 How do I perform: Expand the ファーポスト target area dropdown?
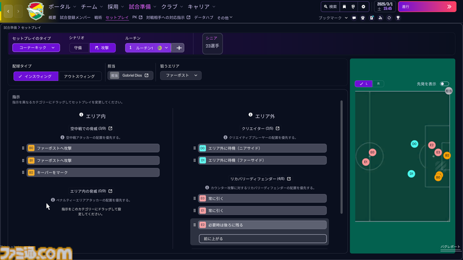[x=180, y=76]
